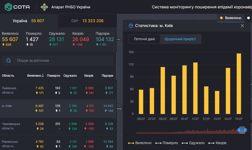The height and width of the screenshot is (150, 252).
Task: Open the Чернівецька область row
Action: click(x=58, y=126)
